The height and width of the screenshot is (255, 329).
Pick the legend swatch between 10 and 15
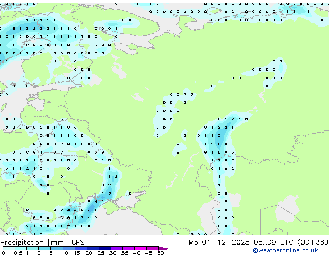pos(69,248)
